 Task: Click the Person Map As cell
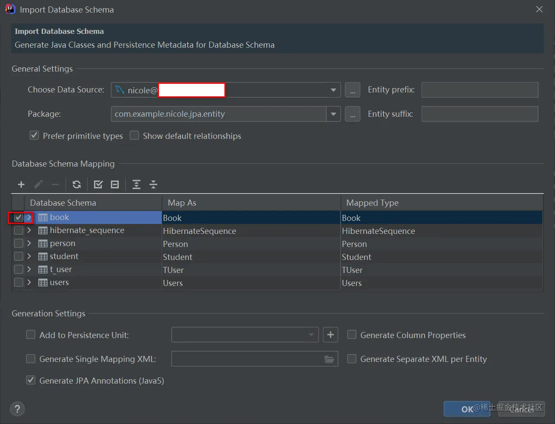click(251, 244)
